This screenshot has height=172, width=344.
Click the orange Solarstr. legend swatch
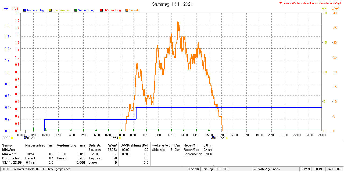(127, 10)
